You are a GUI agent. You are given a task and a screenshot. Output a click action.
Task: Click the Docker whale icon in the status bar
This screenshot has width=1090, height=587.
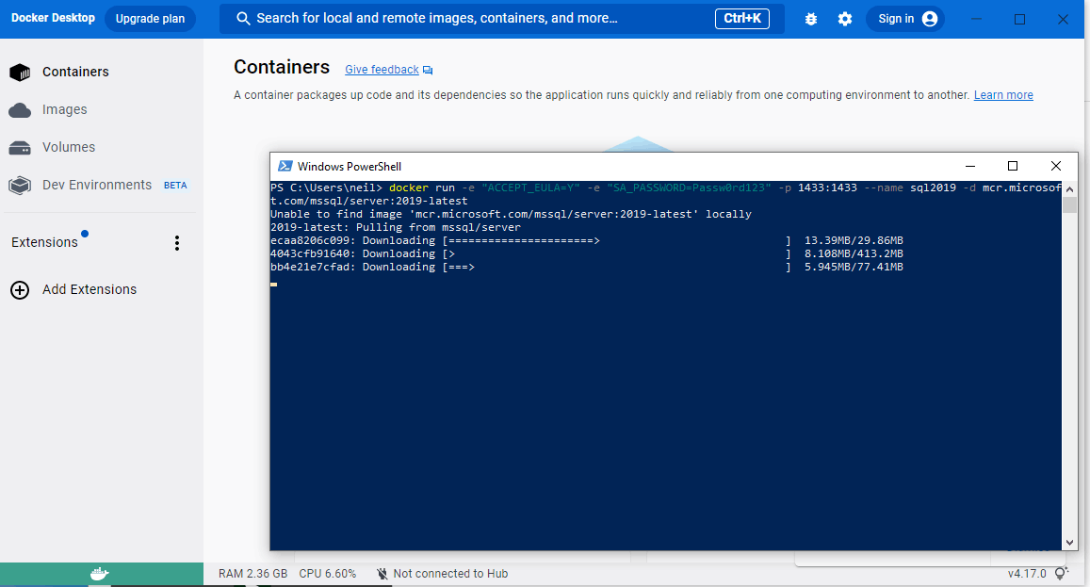(101, 573)
